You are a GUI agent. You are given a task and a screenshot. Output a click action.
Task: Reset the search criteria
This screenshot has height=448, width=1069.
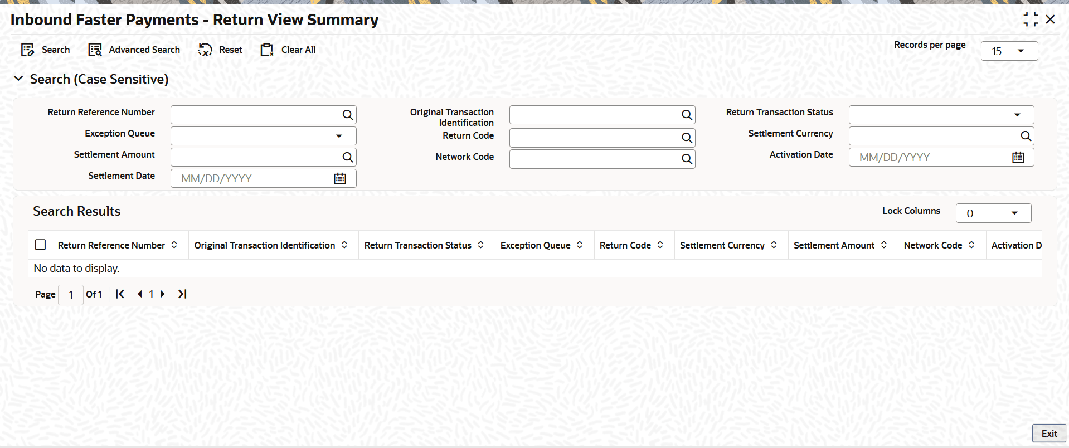click(x=220, y=50)
